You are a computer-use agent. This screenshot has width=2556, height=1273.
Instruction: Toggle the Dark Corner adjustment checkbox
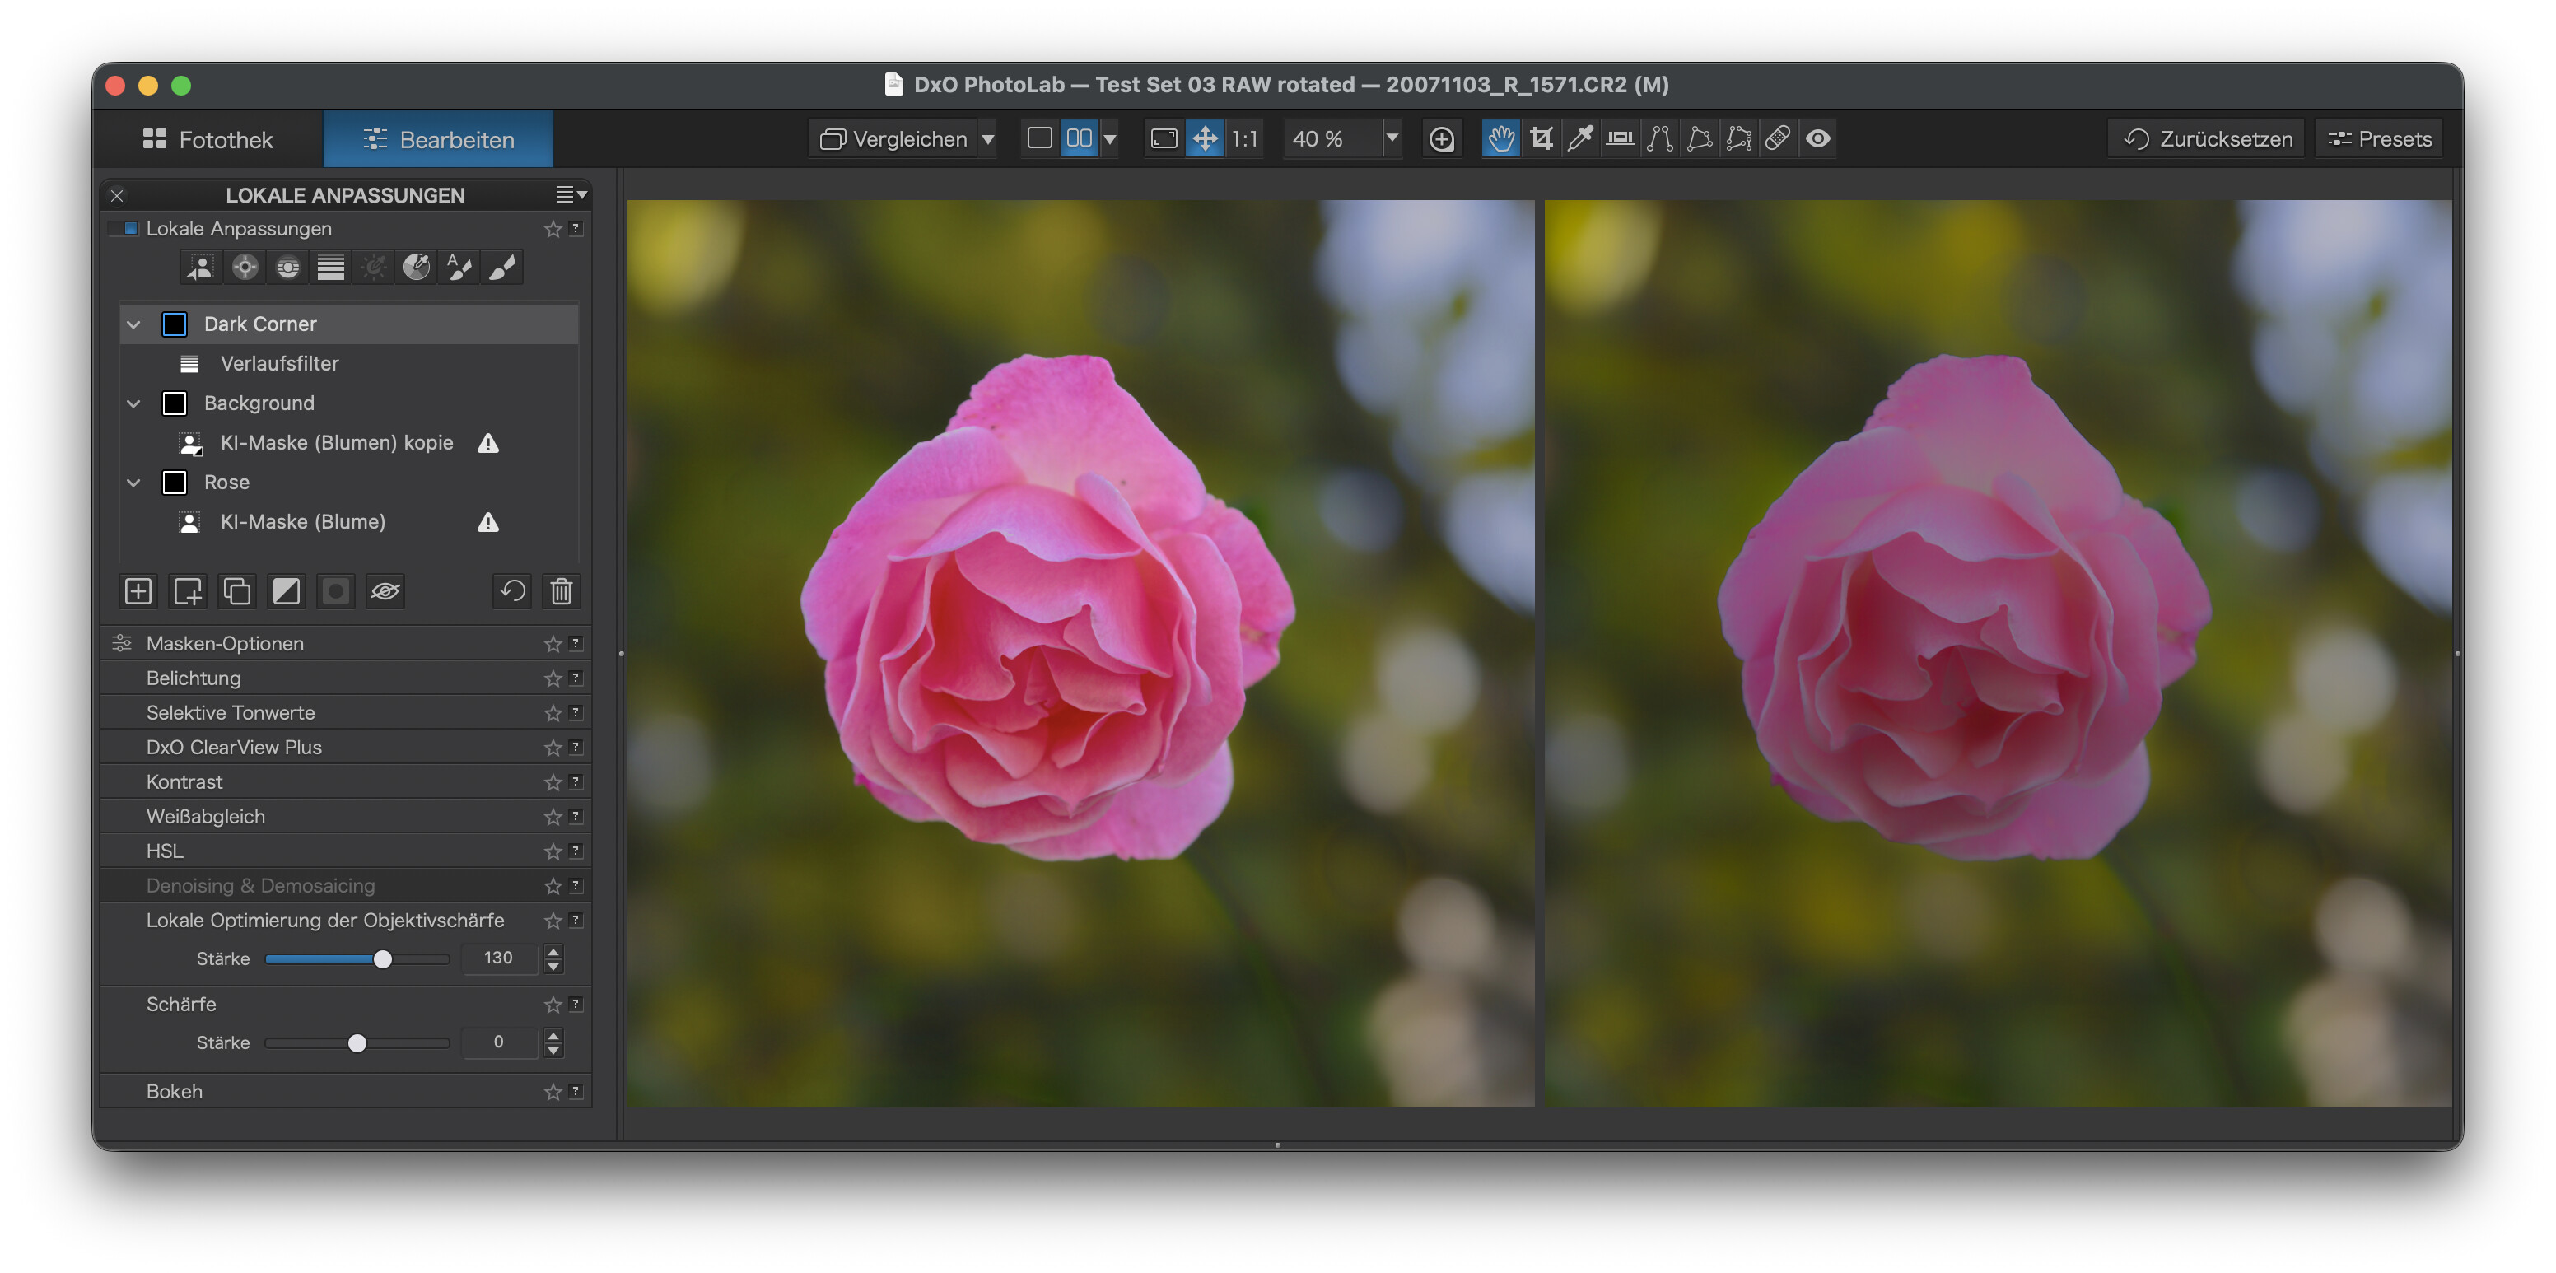[x=174, y=324]
